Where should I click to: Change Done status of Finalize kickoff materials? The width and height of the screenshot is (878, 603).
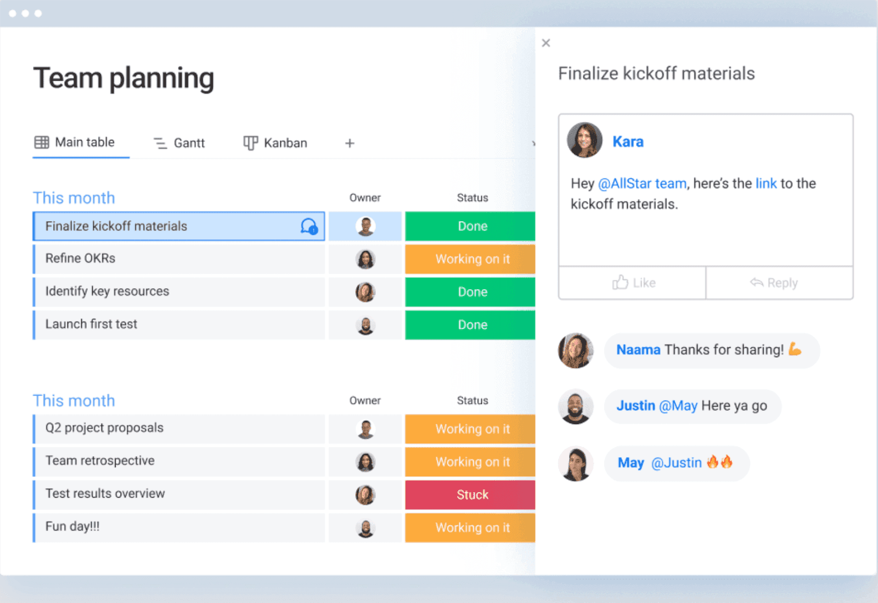(470, 226)
